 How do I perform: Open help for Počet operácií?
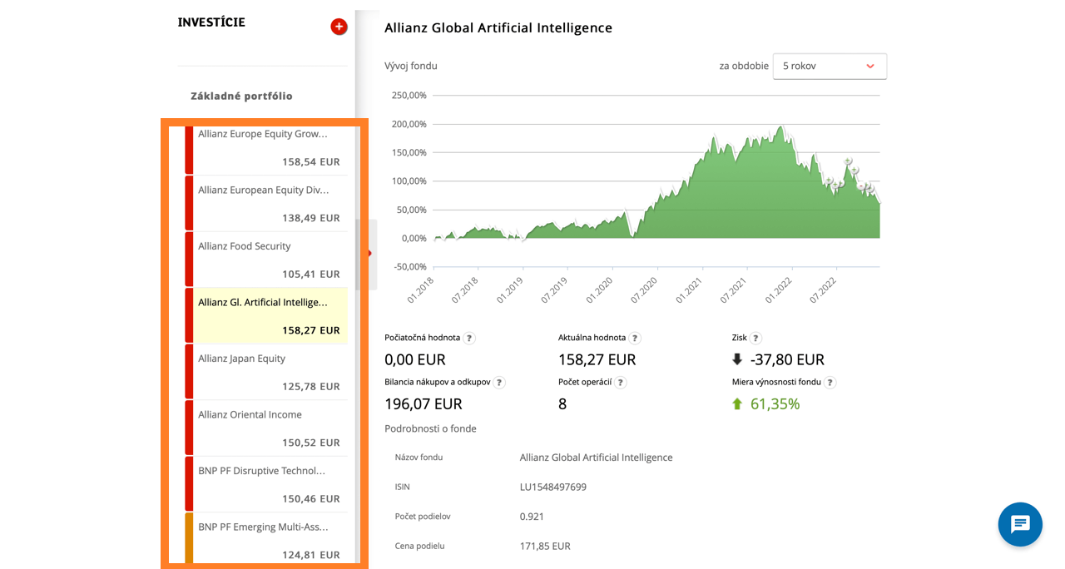point(621,382)
